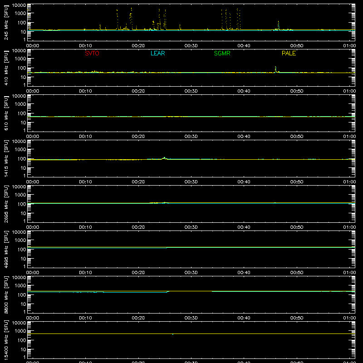
Task: Click the 10000 tick label on 245 MHz axis
Action: (19, 5)
